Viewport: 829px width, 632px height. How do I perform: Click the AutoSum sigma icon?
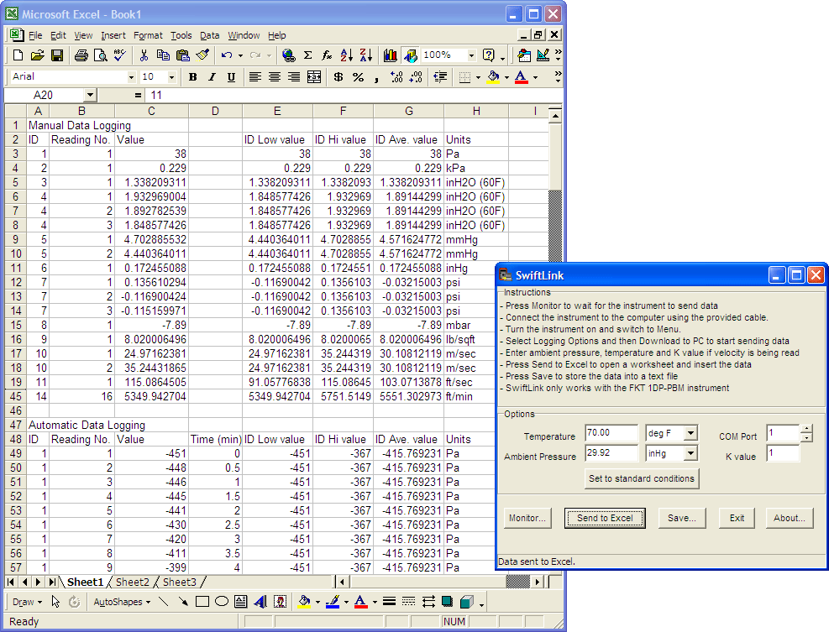pyautogui.click(x=307, y=55)
